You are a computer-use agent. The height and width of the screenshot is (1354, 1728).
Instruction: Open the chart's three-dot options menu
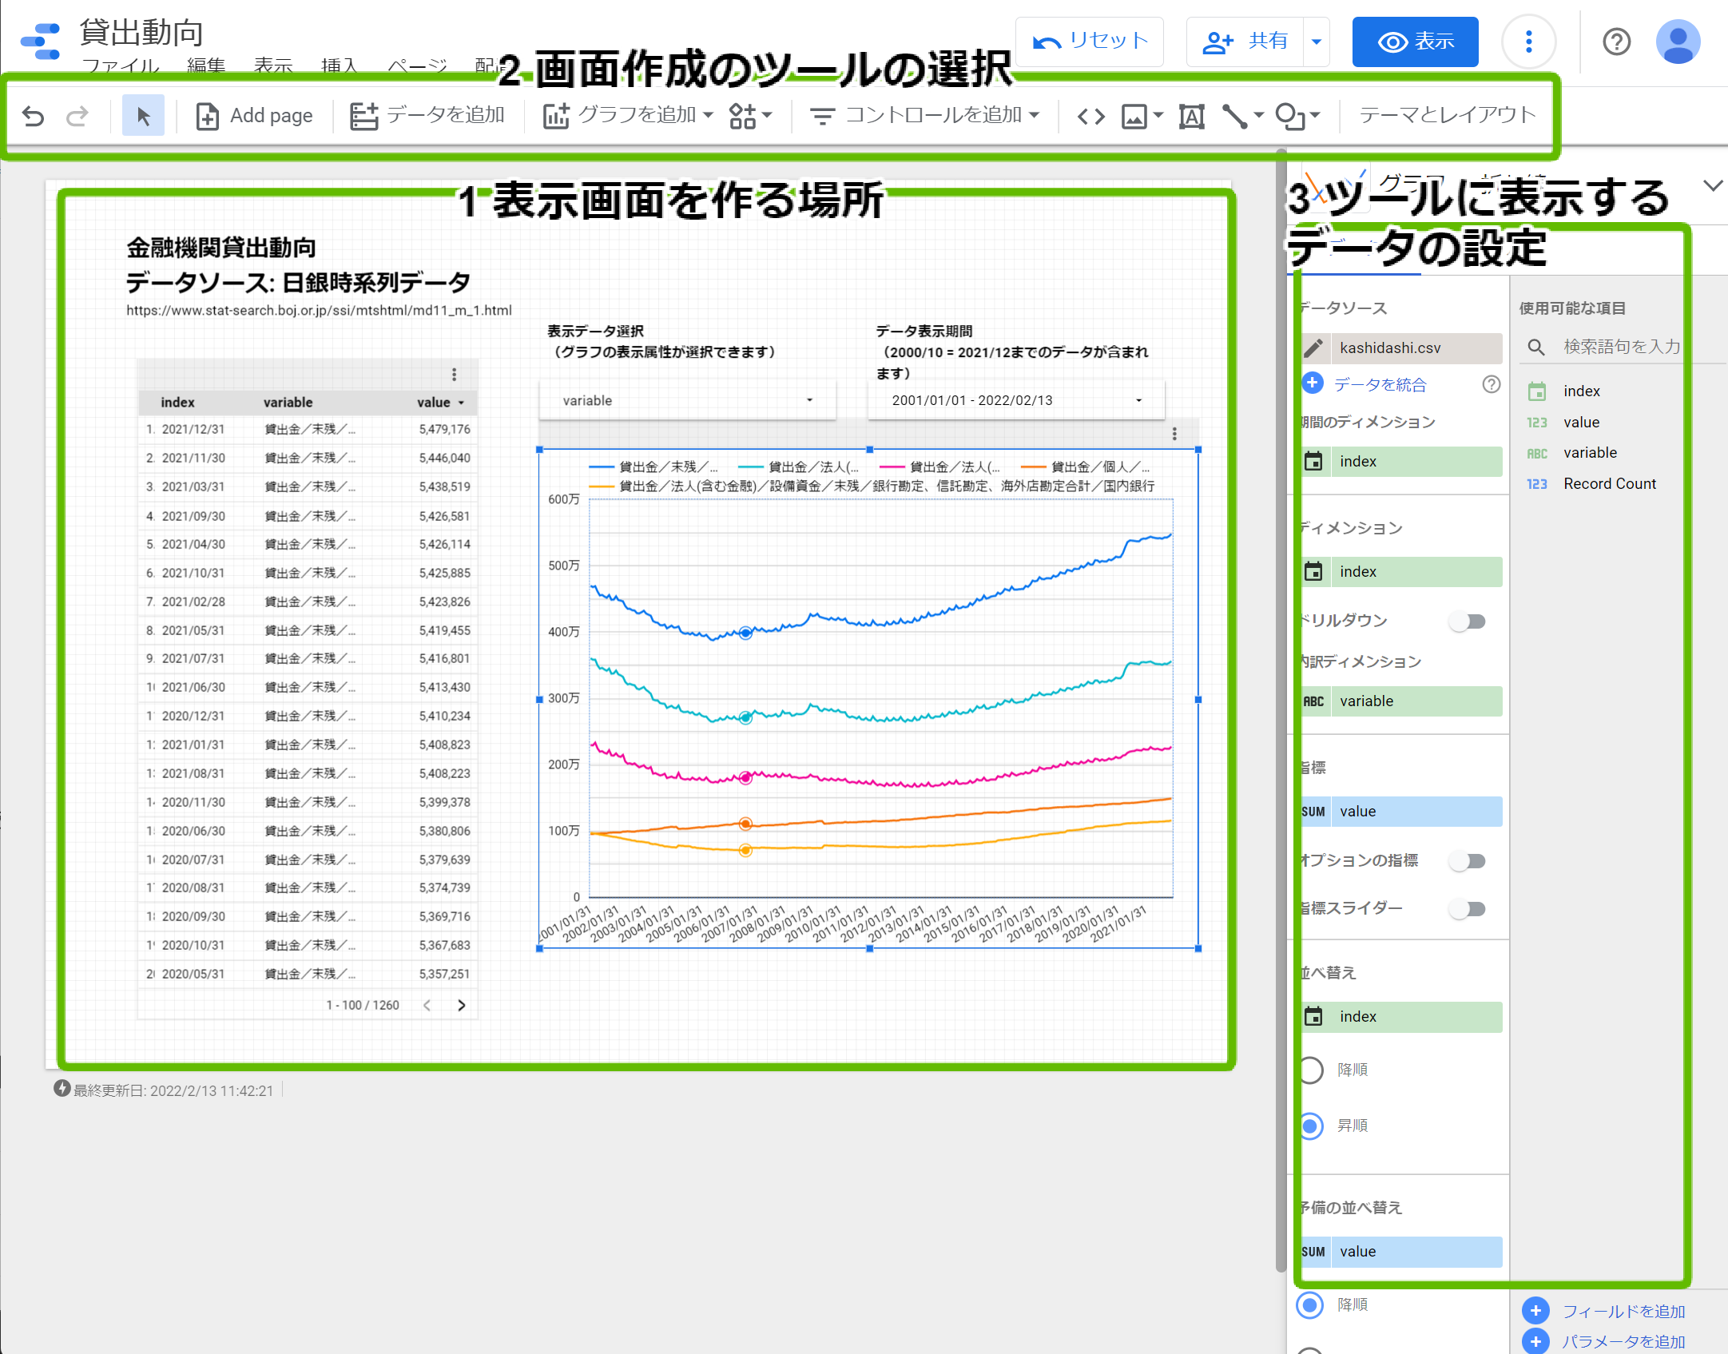pyautogui.click(x=1174, y=434)
